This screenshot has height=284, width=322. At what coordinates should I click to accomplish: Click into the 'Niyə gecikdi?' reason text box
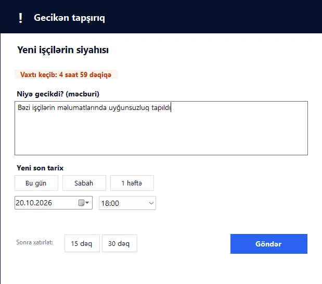(161, 128)
